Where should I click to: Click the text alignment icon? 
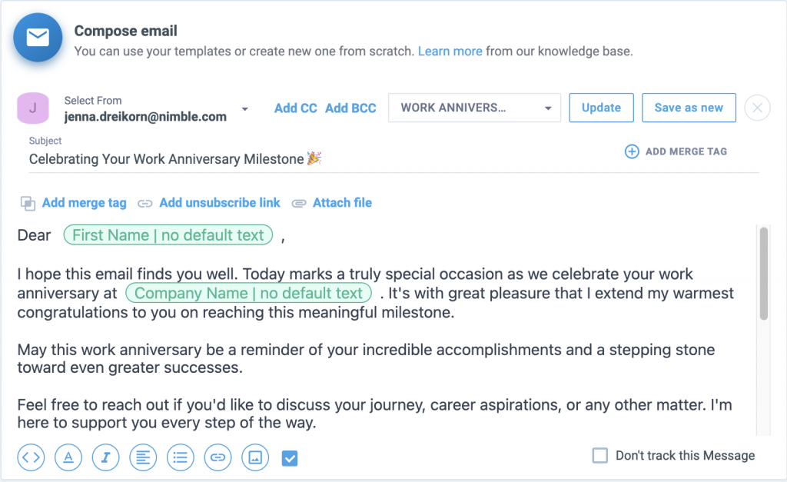pyautogui.click(x=143, y=457)
